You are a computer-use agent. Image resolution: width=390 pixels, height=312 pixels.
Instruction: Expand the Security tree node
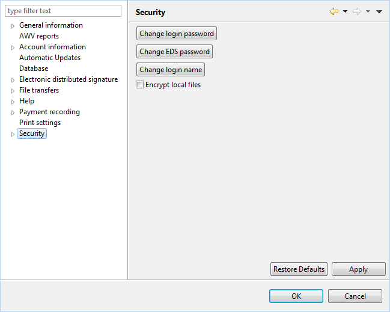tap(13, 134)
